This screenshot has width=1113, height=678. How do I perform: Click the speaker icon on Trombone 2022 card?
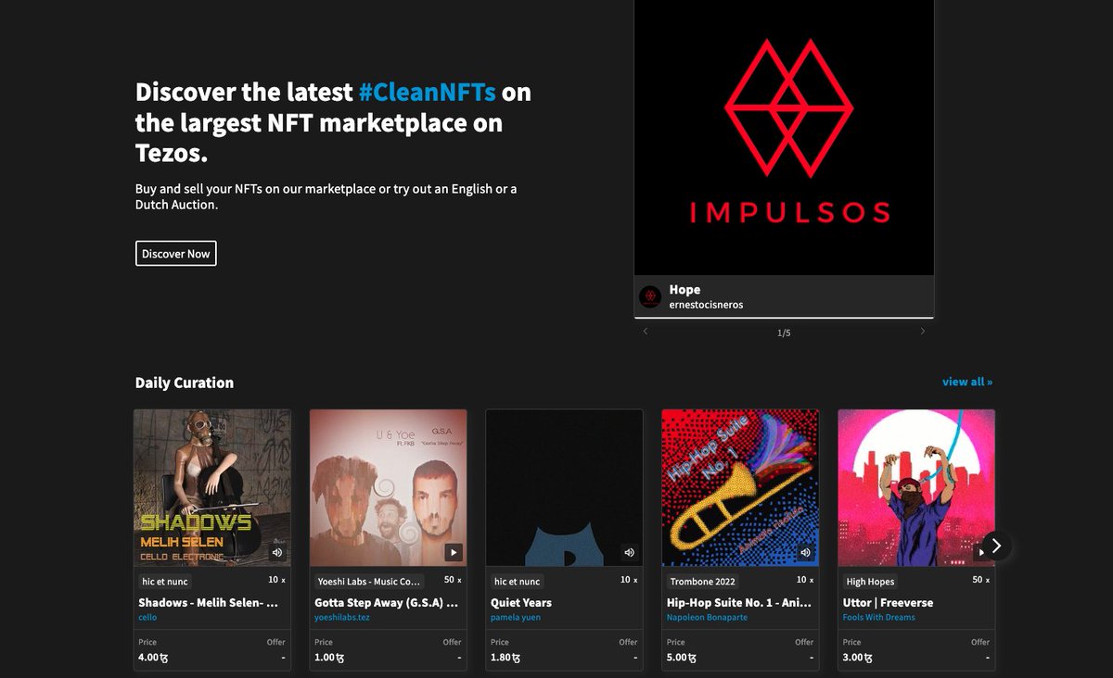(805, 551)
